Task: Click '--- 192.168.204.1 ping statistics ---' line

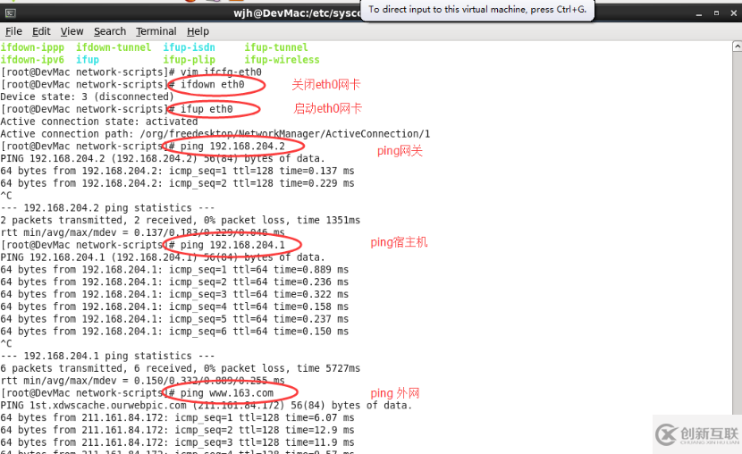Action: [x=107, y=356]
